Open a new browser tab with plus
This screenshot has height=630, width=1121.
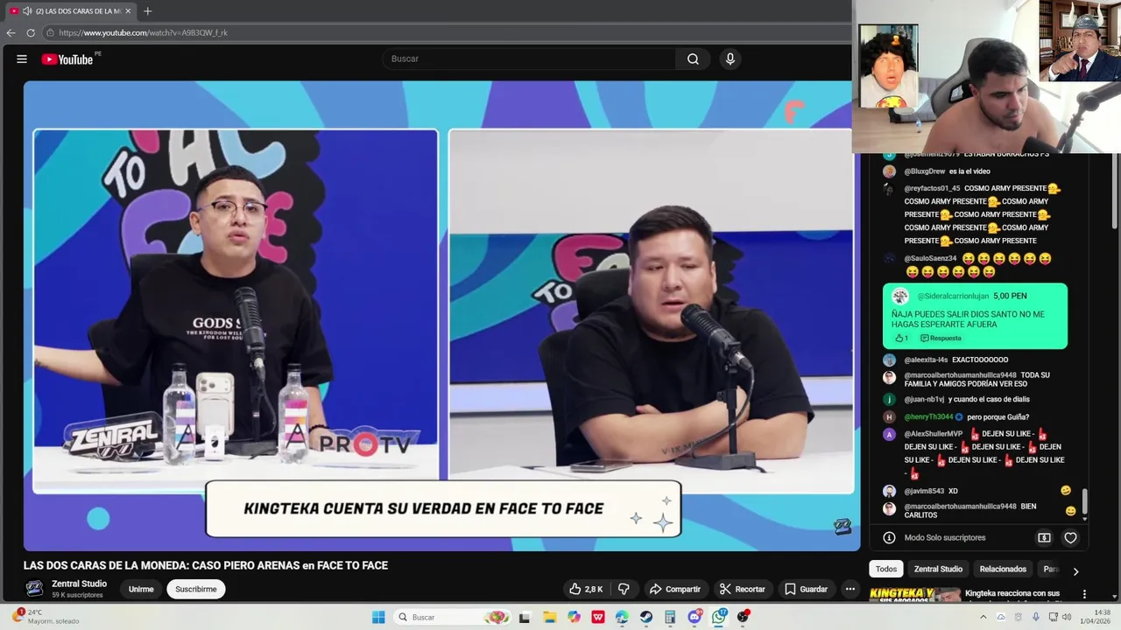pos(147,11)
